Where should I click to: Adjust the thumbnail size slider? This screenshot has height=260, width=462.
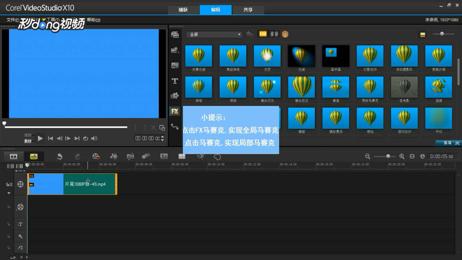click(442, 34)
